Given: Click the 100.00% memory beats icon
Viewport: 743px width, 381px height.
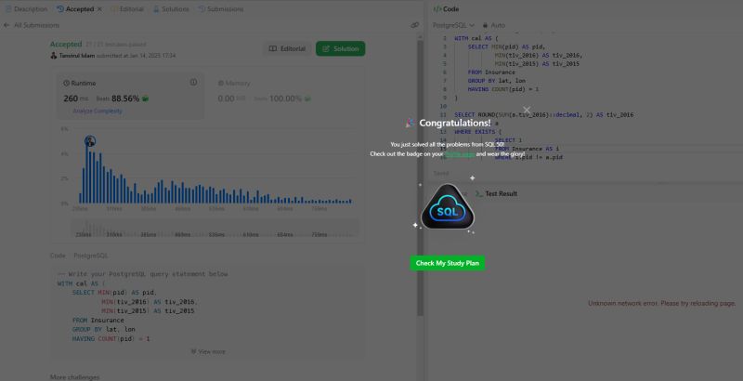Looking at the screenshot, I should tap(307, 99).
